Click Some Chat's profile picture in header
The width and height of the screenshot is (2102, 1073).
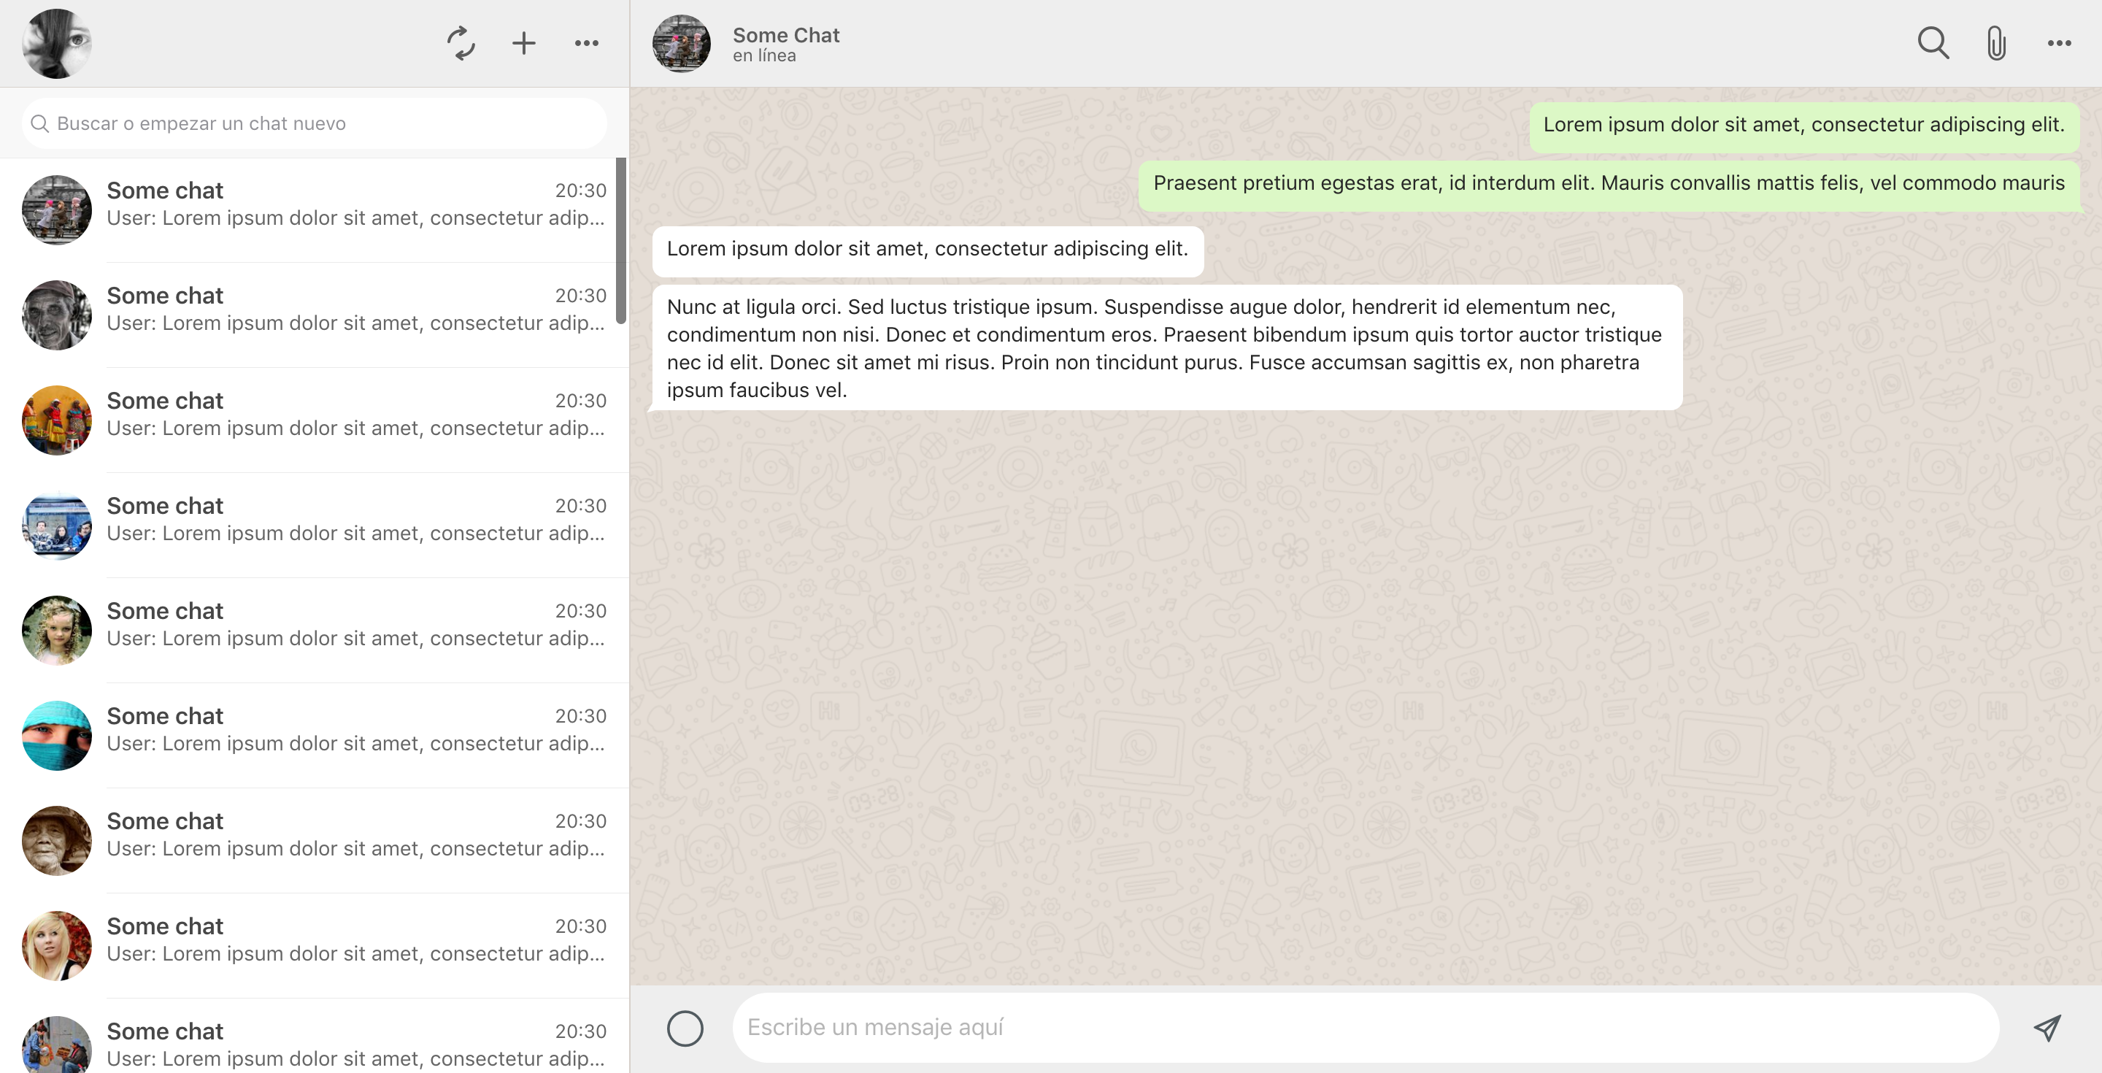point(682,43)
